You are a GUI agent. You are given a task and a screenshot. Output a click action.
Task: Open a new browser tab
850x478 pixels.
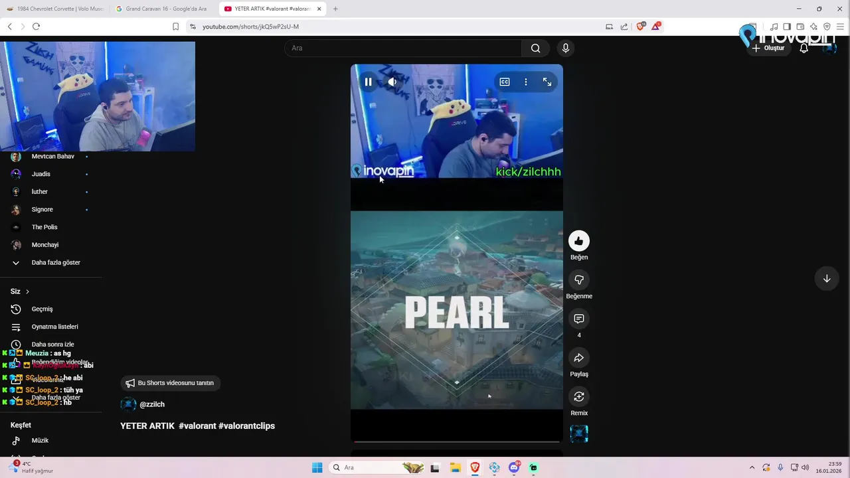click(x=335, y=9)
